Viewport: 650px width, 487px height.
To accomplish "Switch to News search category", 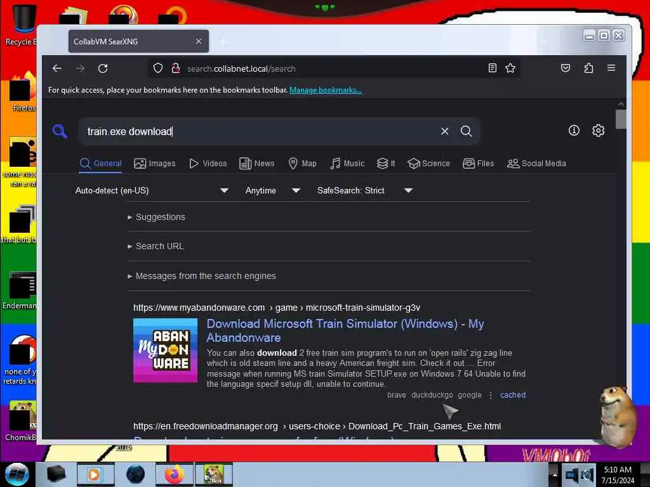I will (x=256, y=164).
